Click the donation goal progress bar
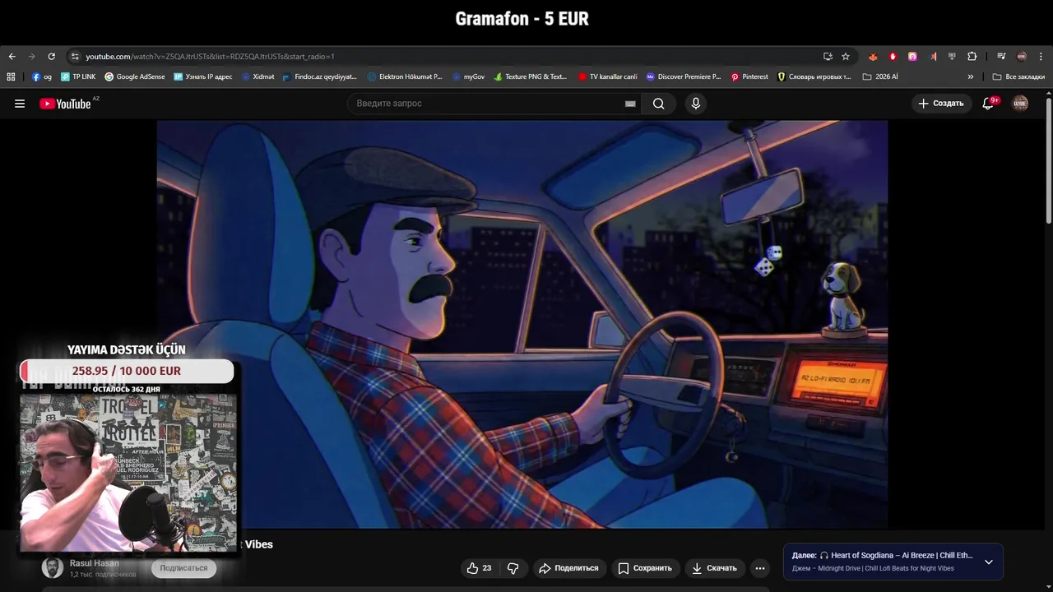The image size is (1053, 592). (127, 371)
